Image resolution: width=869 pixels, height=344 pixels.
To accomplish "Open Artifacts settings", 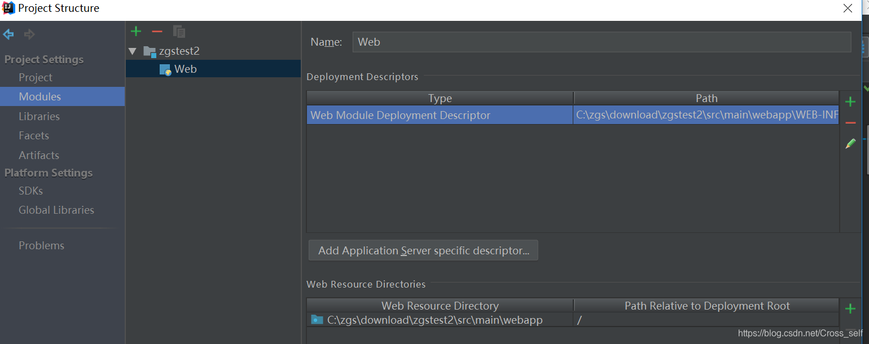I will (39, 155).
